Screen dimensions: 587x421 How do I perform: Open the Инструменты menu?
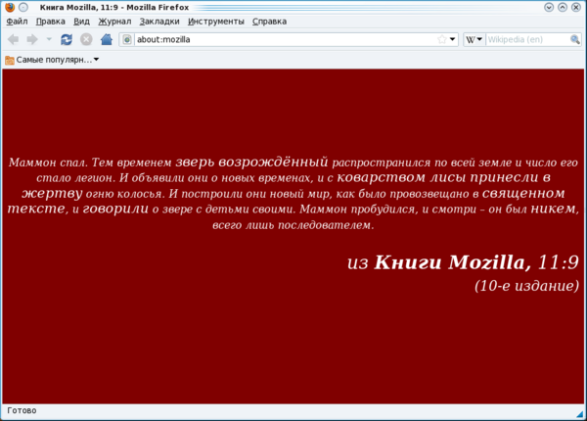216,22
